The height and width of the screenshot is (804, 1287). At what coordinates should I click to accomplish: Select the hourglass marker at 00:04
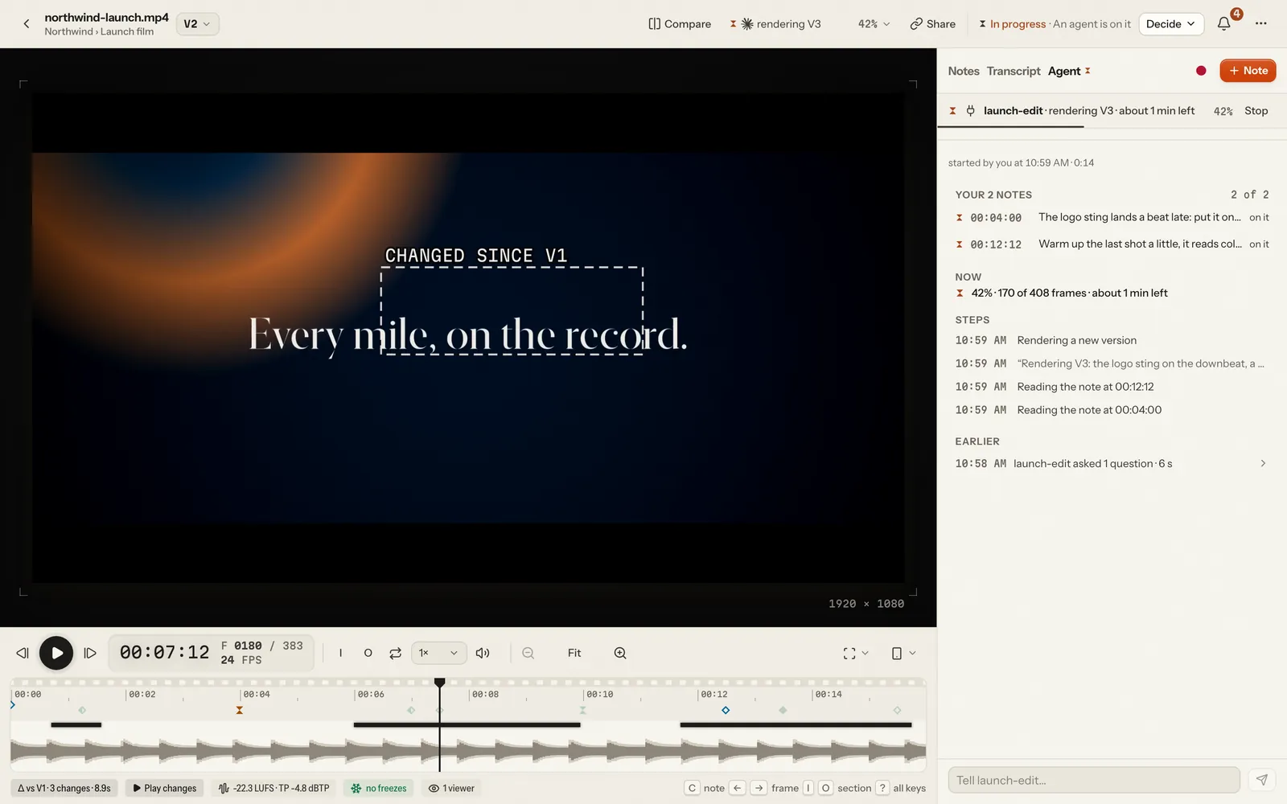pyautogui.click(x=239, y=710)
